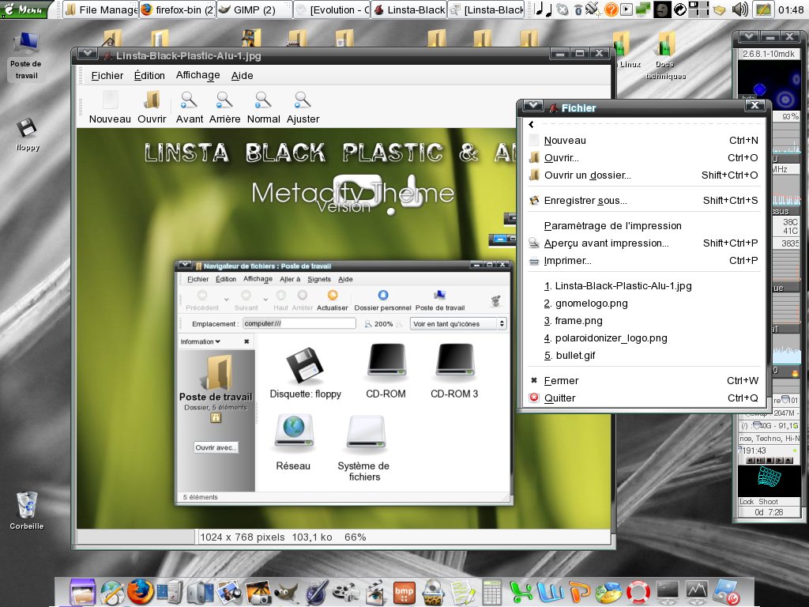The height and width of the screenshot is (607, 809).
Task: Select Aperçu avant impression...
Action: [x=643, y=243]
